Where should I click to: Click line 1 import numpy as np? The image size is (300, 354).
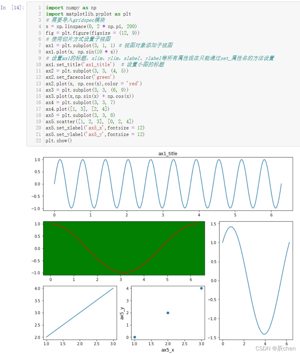[71, 8]
